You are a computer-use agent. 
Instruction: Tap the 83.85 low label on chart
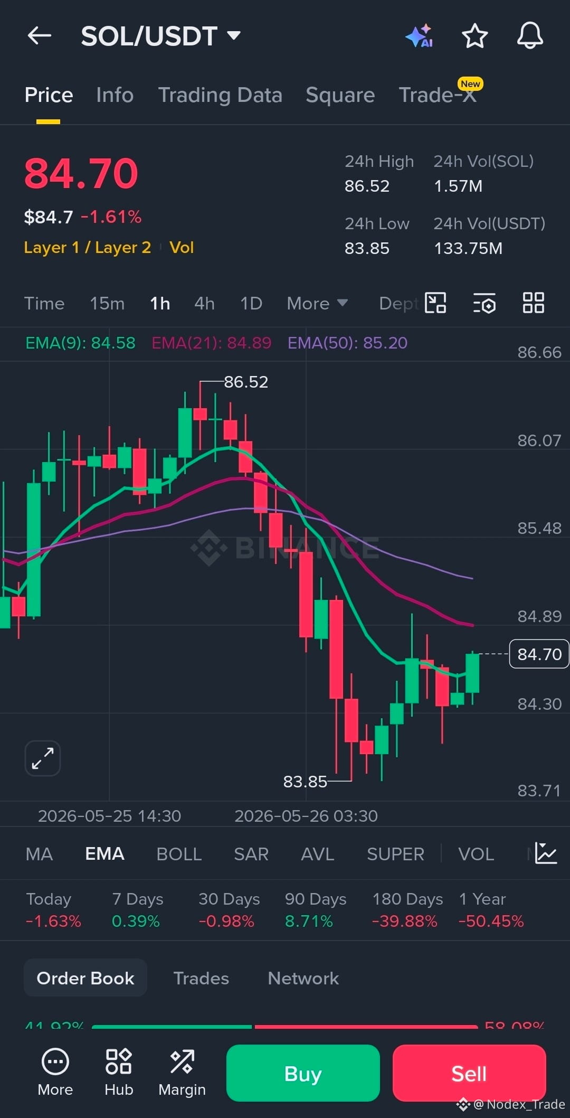305,781
